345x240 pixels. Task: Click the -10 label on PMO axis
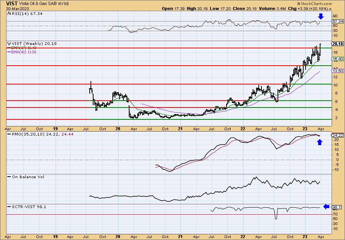pyautogui.click(x=336, y=170)
